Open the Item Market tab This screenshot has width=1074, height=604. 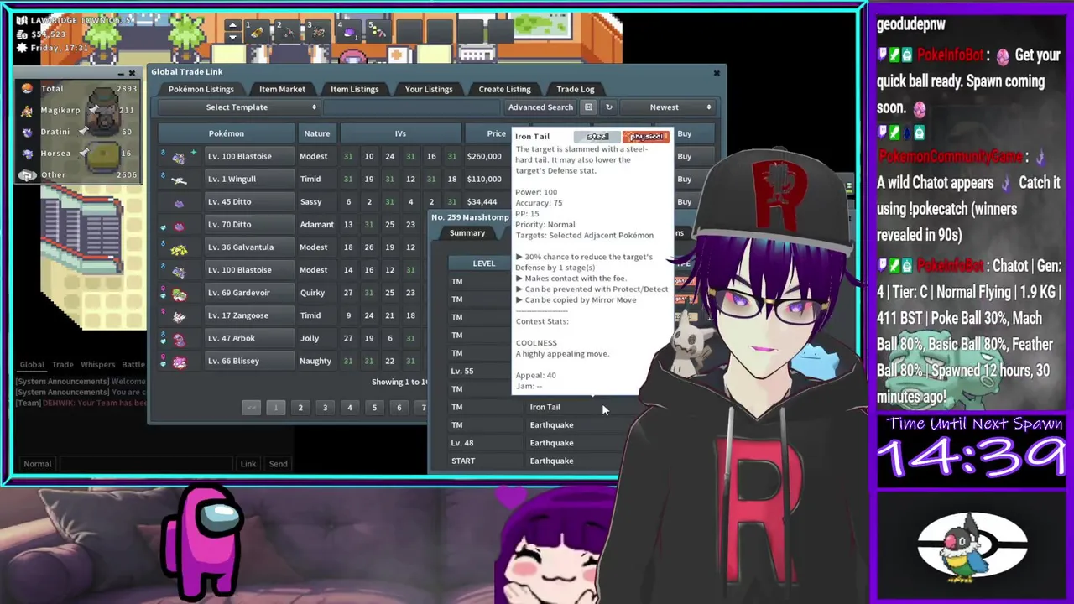coord(282,89)
